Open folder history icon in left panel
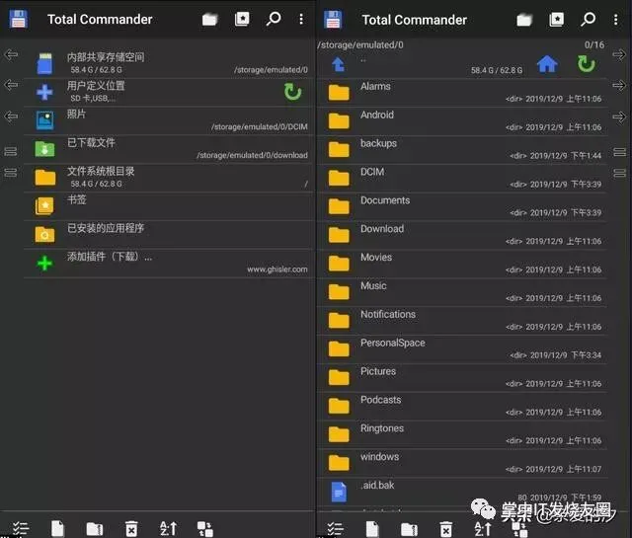The image size is (632, 538). pos(209,19)
